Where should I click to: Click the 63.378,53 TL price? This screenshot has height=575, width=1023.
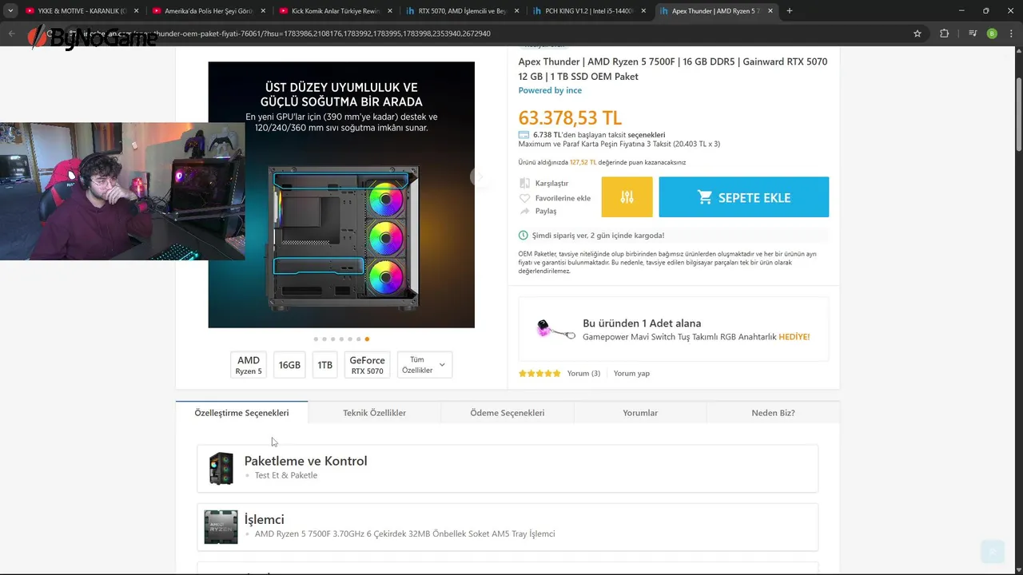click(x=570, y=117)
